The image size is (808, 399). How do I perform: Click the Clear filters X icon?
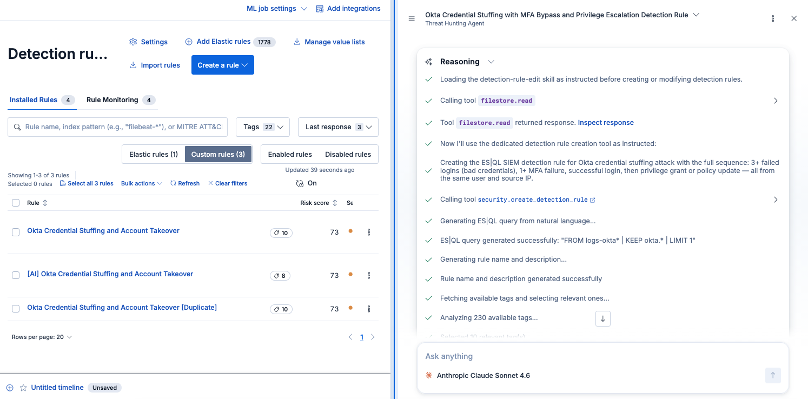tap(210, 183)
